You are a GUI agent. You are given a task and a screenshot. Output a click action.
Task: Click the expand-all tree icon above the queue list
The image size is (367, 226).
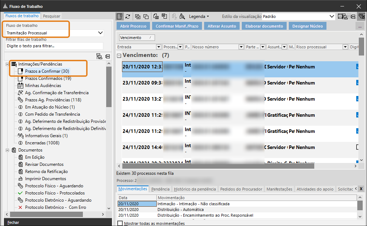click(99, 56)
